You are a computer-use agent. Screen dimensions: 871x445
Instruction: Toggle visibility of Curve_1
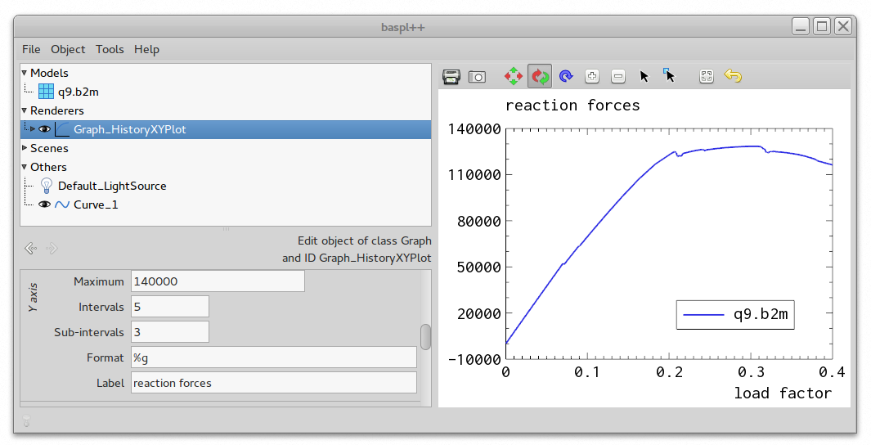click(x=45, y=205)
